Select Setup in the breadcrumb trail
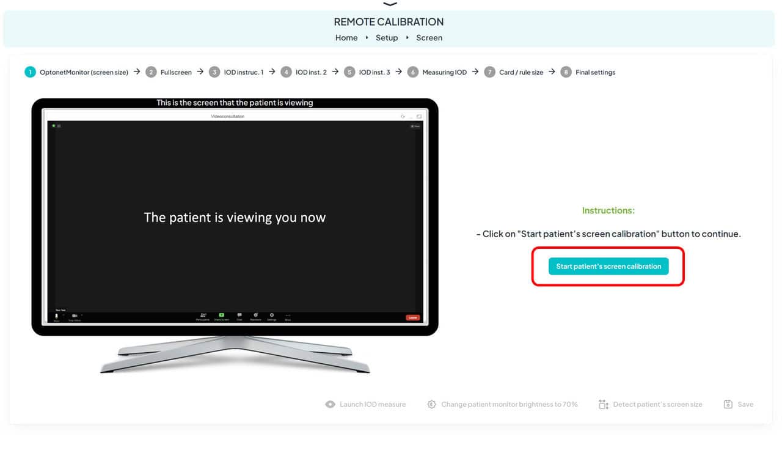 (x=387, y=37)
